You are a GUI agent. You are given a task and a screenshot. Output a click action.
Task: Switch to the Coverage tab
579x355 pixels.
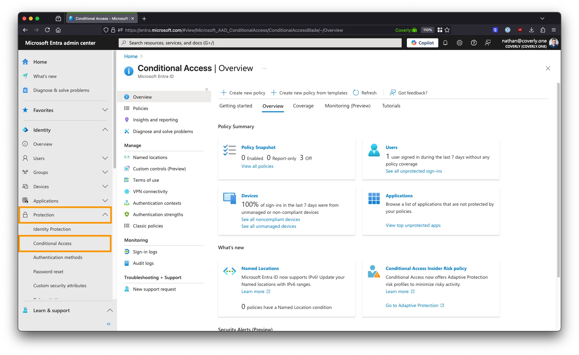pyautogui.click(x=303, y=106)
